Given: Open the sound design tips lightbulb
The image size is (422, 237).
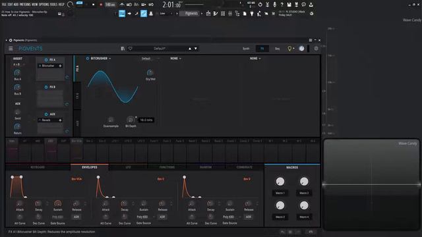Looking at the screenshot, I should (x=289, y=49).
